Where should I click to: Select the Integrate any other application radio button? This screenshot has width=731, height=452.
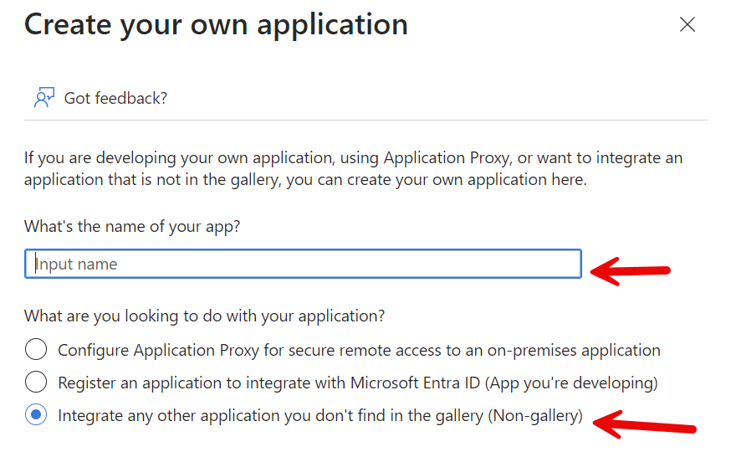click(36, 415)
